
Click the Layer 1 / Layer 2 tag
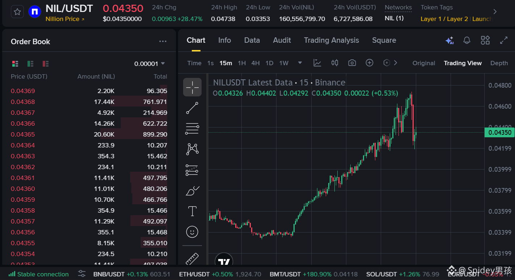coord(444,19)
